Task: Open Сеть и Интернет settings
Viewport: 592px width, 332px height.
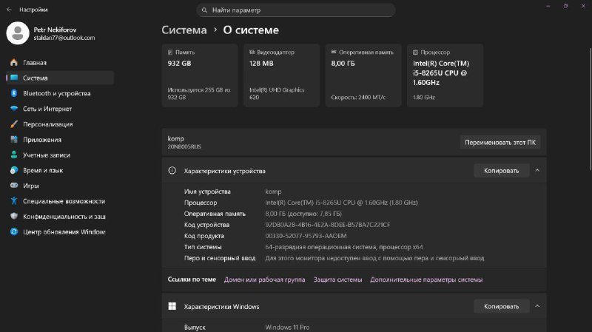Action: (x=47, y=109)
